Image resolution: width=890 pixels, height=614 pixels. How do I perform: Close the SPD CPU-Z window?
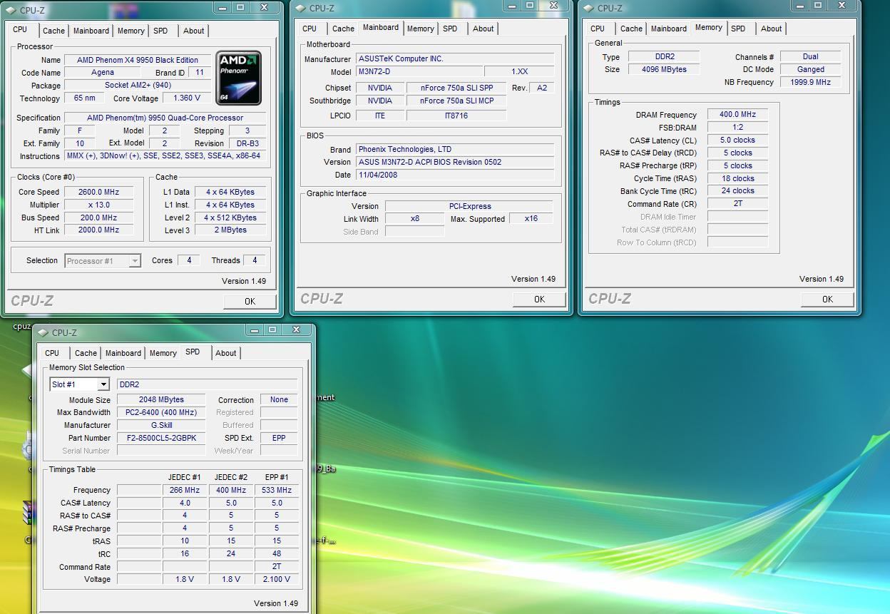[296, 329]
